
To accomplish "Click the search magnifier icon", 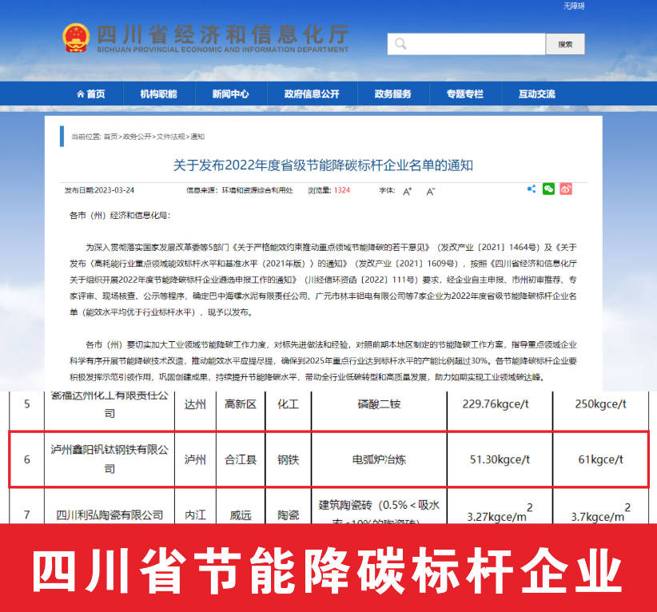I will pyautogui.click(x=400, y=44).
